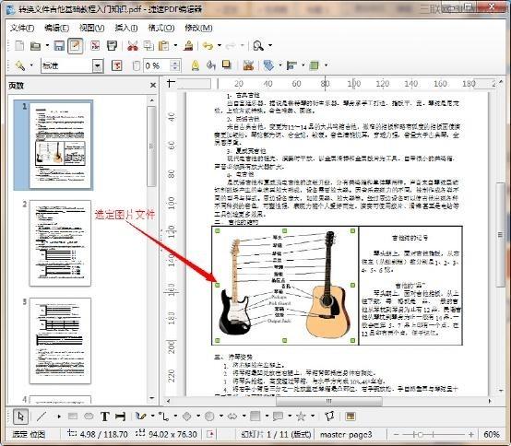Image resolution: width=511 pixels, height=446 pixels.
Task: Open a file with the folder icon
Action: [35, 46]
